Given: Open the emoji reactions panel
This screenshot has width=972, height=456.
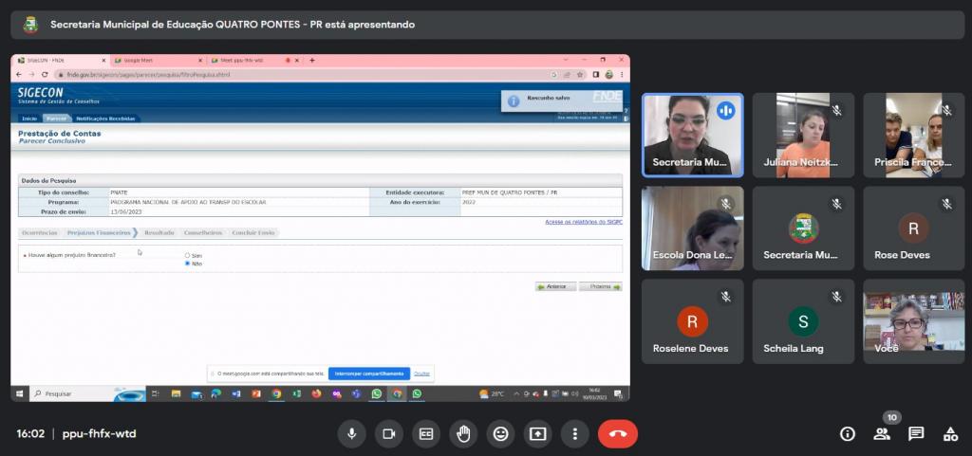Looking at the screenshot, I should click(500, 434).
